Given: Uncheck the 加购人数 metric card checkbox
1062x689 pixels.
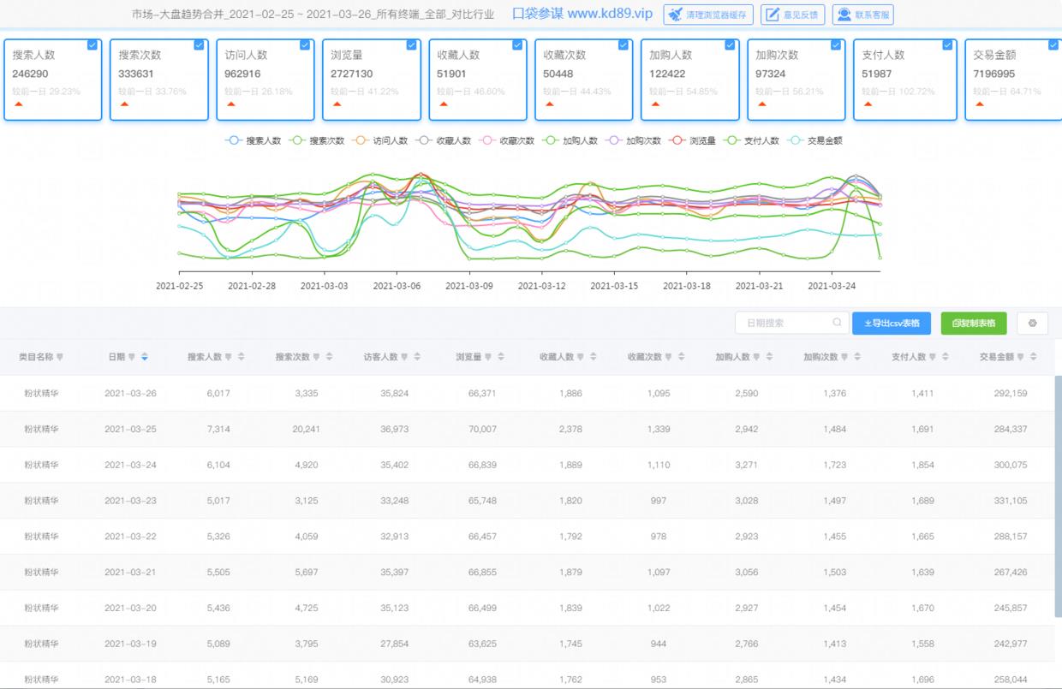Looking at the screenshot, I should 730,45.
